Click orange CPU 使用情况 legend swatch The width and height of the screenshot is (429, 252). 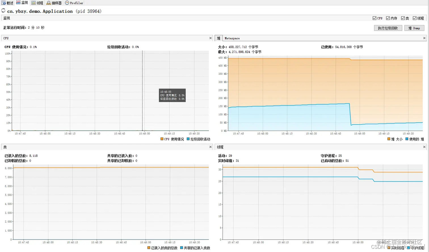tap(162, 139)
